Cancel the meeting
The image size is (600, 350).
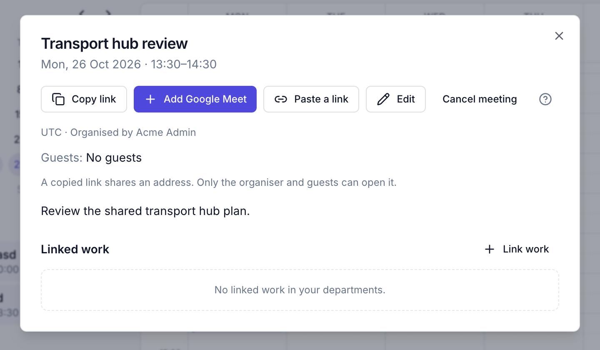[480, 99]
